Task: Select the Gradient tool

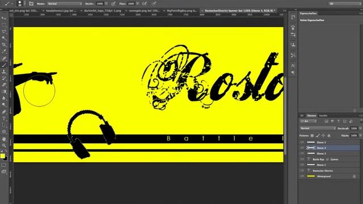Action: point(4,92)
